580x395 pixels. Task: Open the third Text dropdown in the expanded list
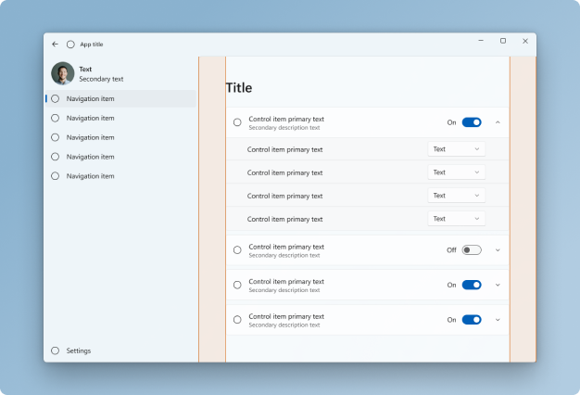pyautogui.click(x=457, y=196)
